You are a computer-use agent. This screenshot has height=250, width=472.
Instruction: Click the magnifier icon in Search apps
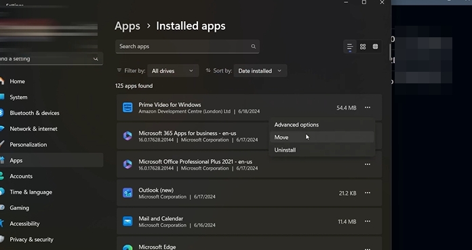tap(254, 46)
